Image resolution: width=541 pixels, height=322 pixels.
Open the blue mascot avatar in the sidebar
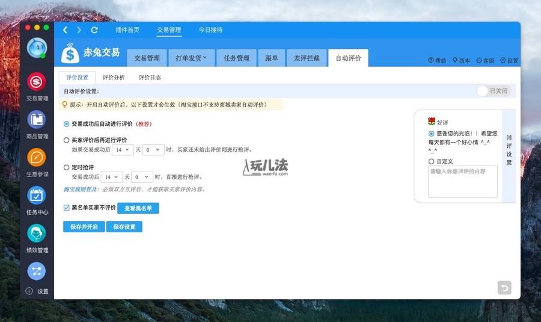pyautogui.click(x=37, y=48)
